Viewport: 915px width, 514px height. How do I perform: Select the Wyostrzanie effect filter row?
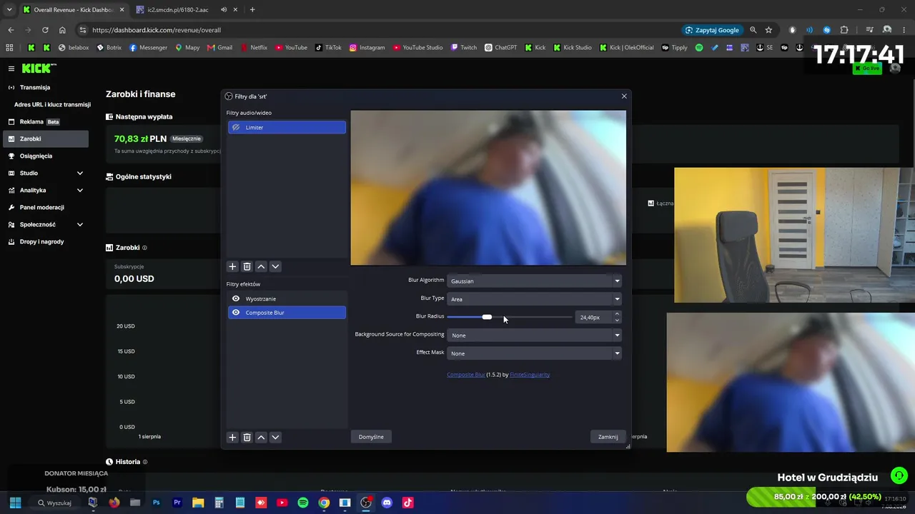pyautogui.click(x=287, y=298)
